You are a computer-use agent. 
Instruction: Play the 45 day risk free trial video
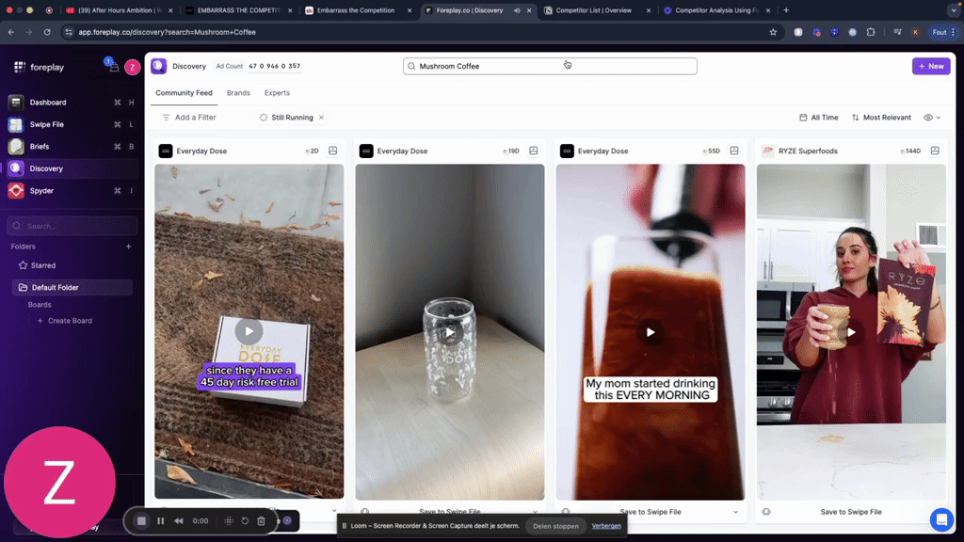tap(249, 331)
